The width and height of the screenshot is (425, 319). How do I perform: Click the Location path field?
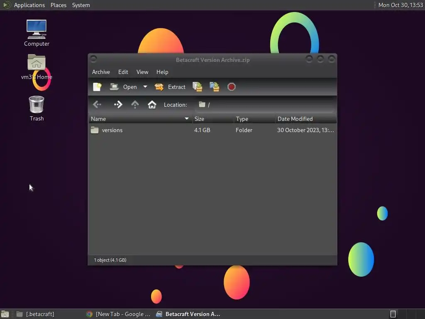pos(264,105)
